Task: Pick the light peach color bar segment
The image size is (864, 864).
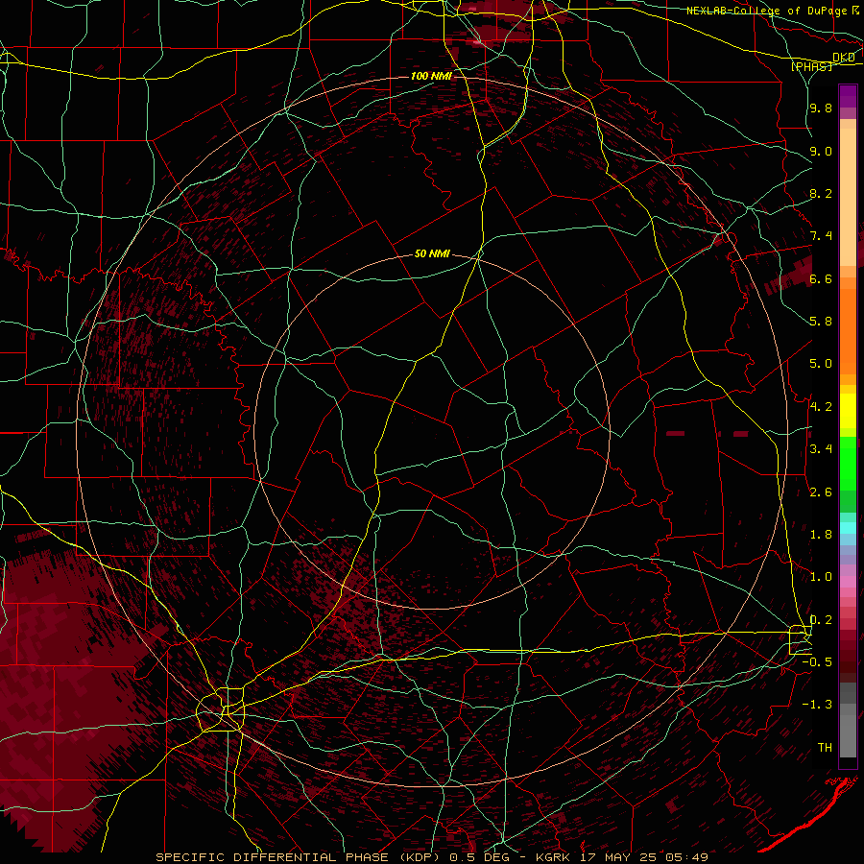Action: click(x=848, y=197)
